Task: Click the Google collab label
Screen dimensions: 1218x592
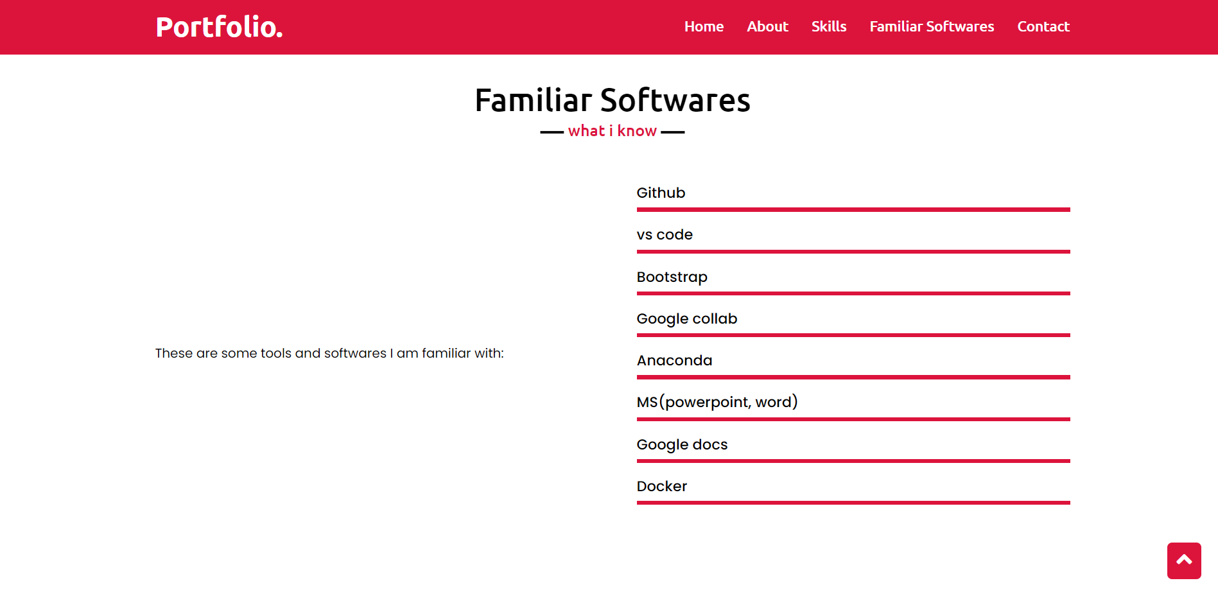Action: pos(686,318)
